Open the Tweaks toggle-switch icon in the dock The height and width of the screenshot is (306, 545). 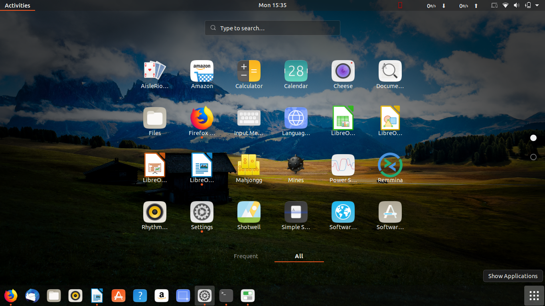point(248,296)
